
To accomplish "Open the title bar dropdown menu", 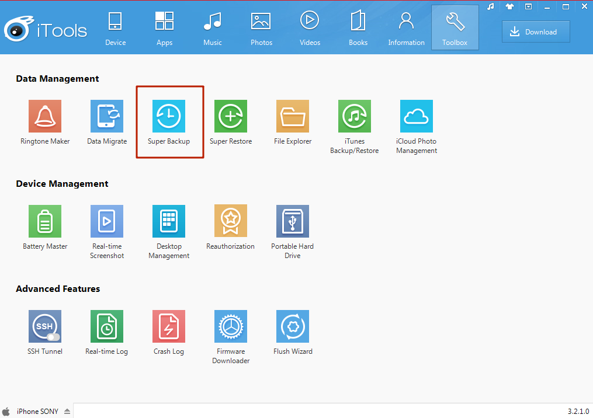I will point(528,7).
